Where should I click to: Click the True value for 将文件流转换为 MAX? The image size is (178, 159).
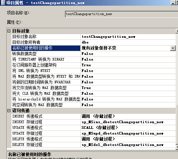point(86,88)
